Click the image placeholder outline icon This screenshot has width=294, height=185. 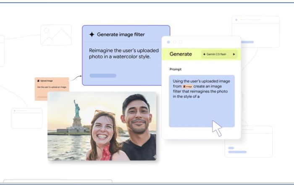click(x=56, y=35)
